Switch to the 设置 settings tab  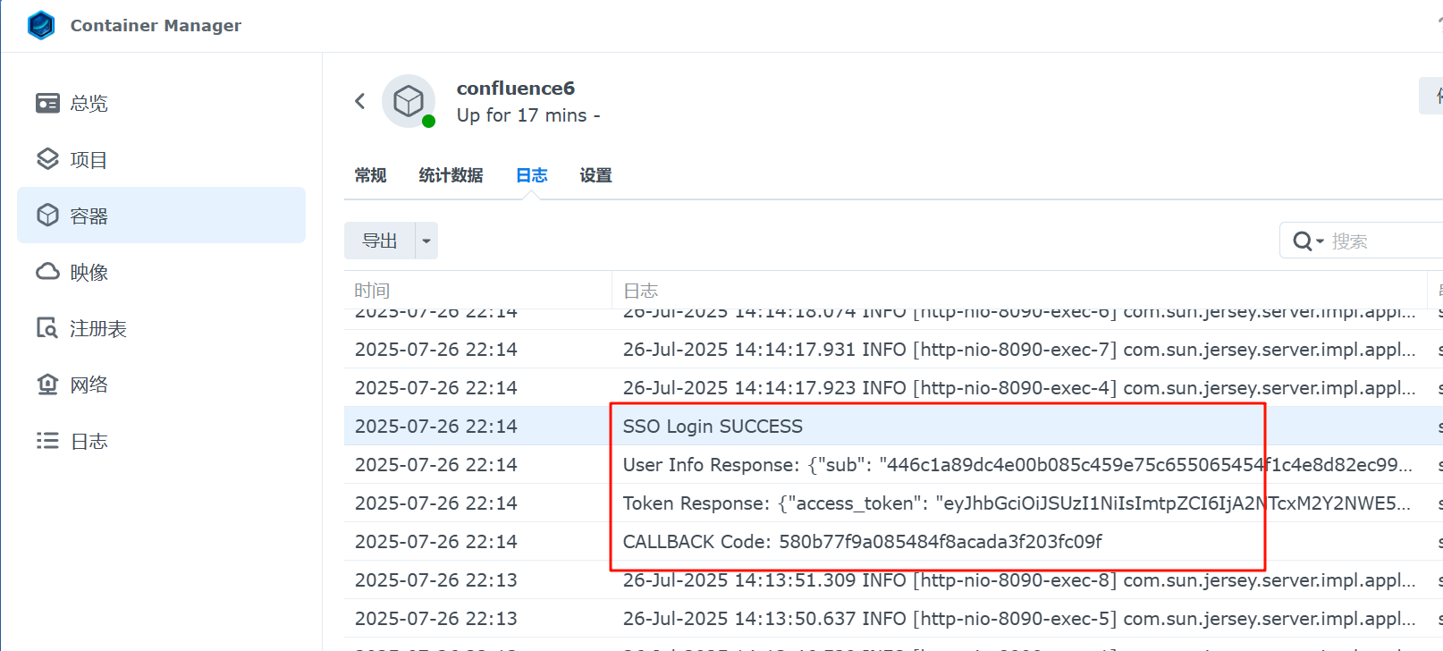click(596, 175)
